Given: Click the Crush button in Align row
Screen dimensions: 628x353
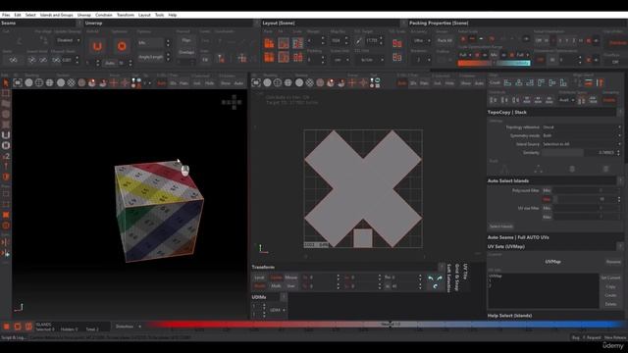Looking at the screenshot, I should (x=495, y=82).
